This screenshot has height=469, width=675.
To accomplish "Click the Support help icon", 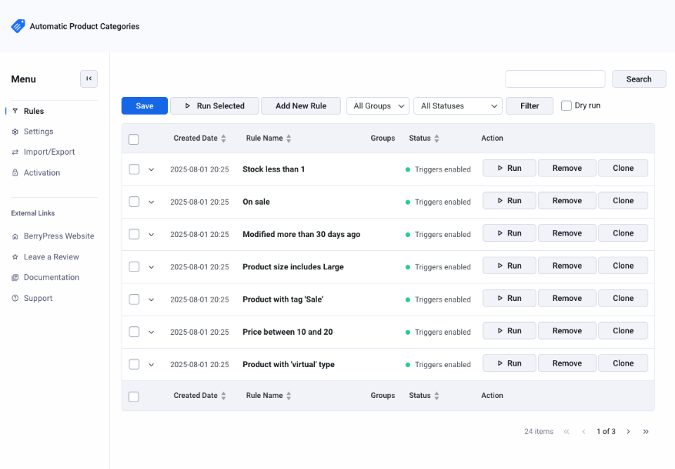I will click(16, 298).
